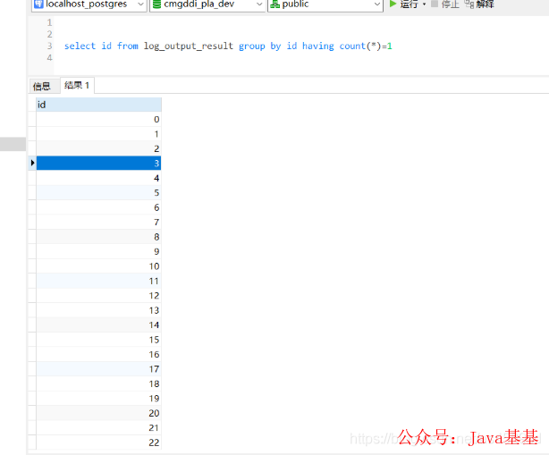Click the 'select' keyword in the query
Image resolution: width=549 pixels, height=455 pixels.
[x=80, y=46]
